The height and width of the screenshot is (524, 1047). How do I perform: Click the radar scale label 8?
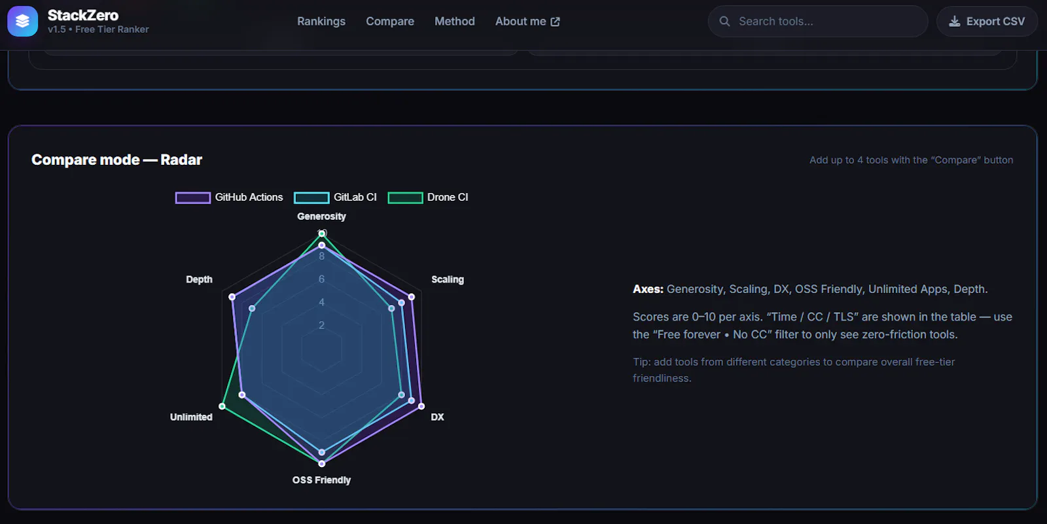pyautogui.click(x=321, y=256)
